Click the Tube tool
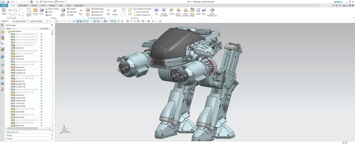This screenshot has width=355, height=144. click(x=204, y=12)
